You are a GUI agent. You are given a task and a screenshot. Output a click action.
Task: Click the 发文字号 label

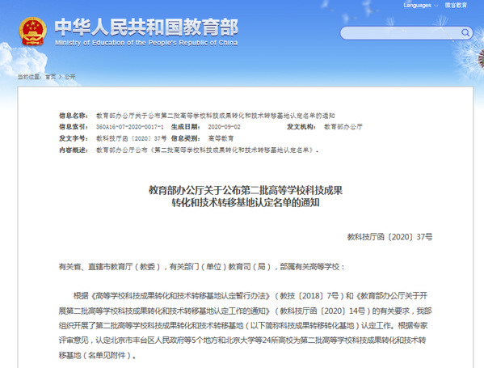[x=74, y=138]
